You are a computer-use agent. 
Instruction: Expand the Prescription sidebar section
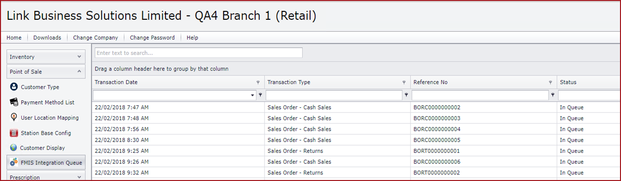pos(46,176)
